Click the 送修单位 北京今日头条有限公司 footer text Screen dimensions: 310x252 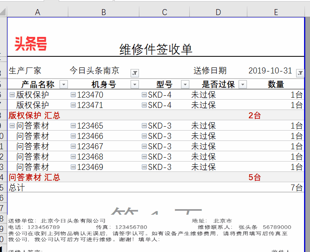tap(57, 221)
